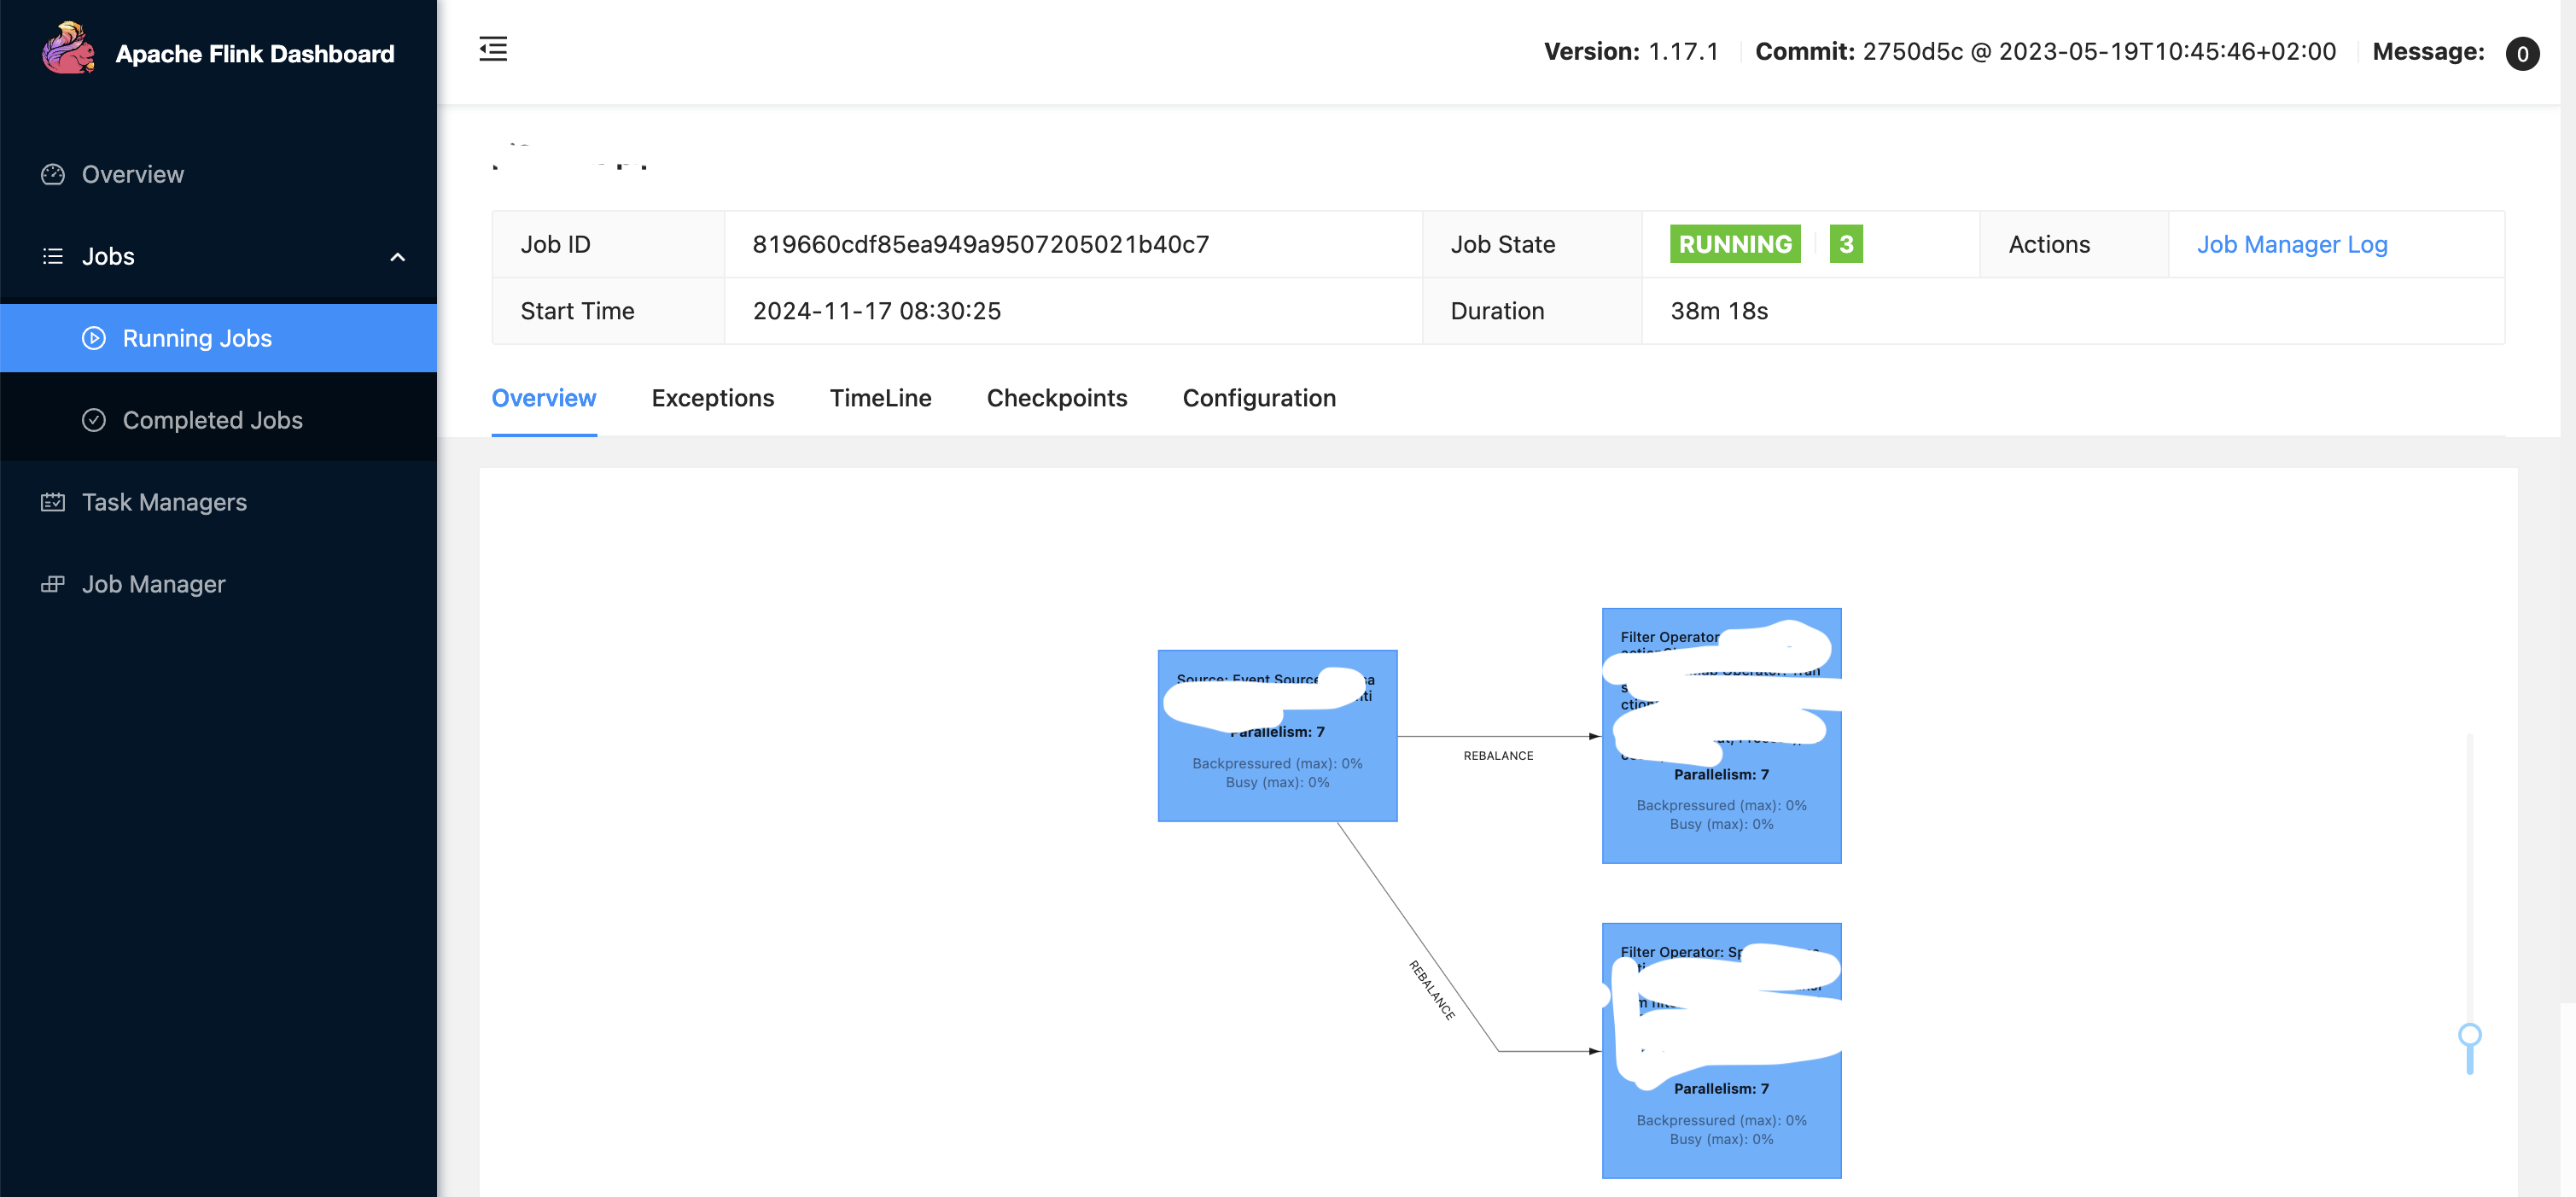This screenshot has width=2576, height=1197.
Task: Click the Message: label in header
Action: [x=2428, y=52]
